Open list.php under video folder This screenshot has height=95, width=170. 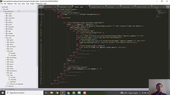pos(13,77)
